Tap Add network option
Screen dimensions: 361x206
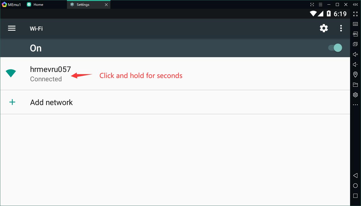(51, 102)
